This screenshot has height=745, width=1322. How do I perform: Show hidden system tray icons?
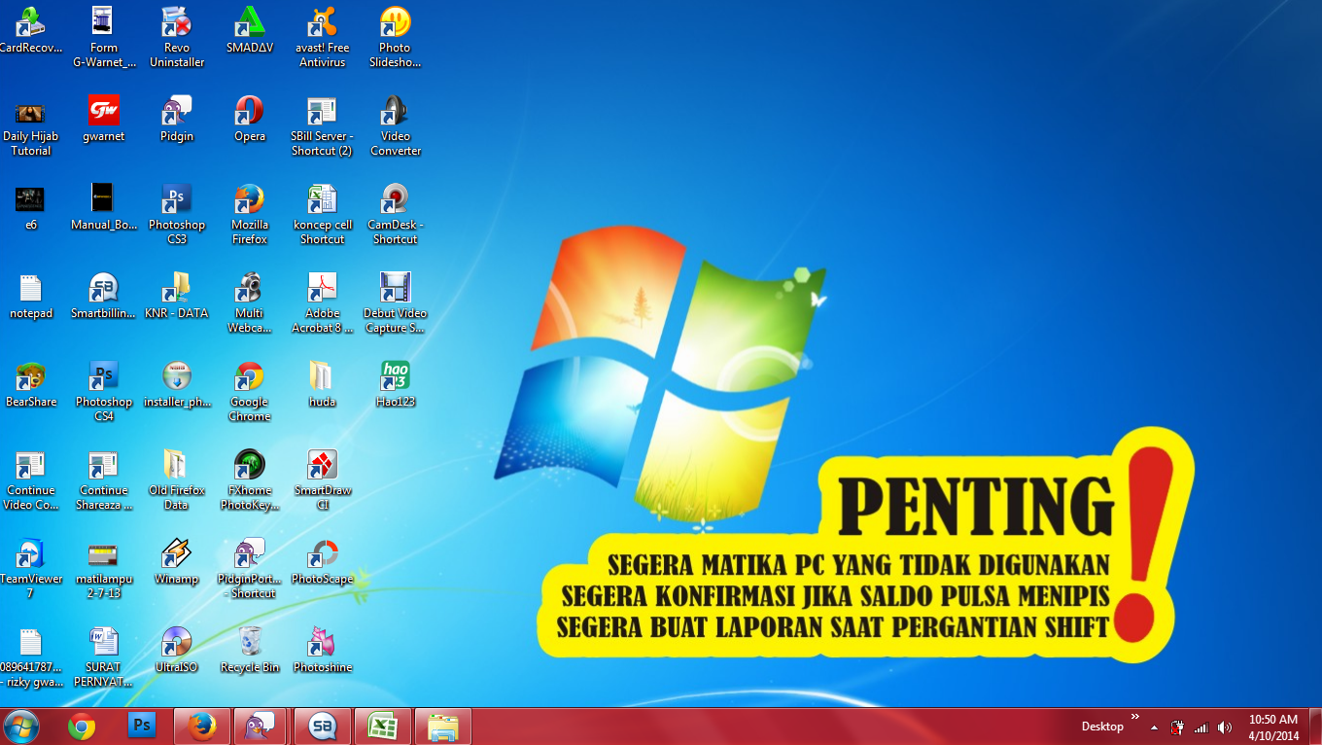click(x=1154, y=727)
